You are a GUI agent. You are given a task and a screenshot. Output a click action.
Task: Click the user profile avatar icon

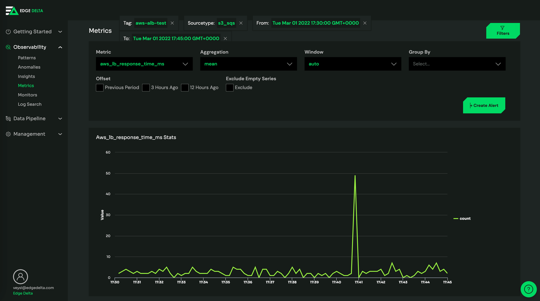pos(20,276)
